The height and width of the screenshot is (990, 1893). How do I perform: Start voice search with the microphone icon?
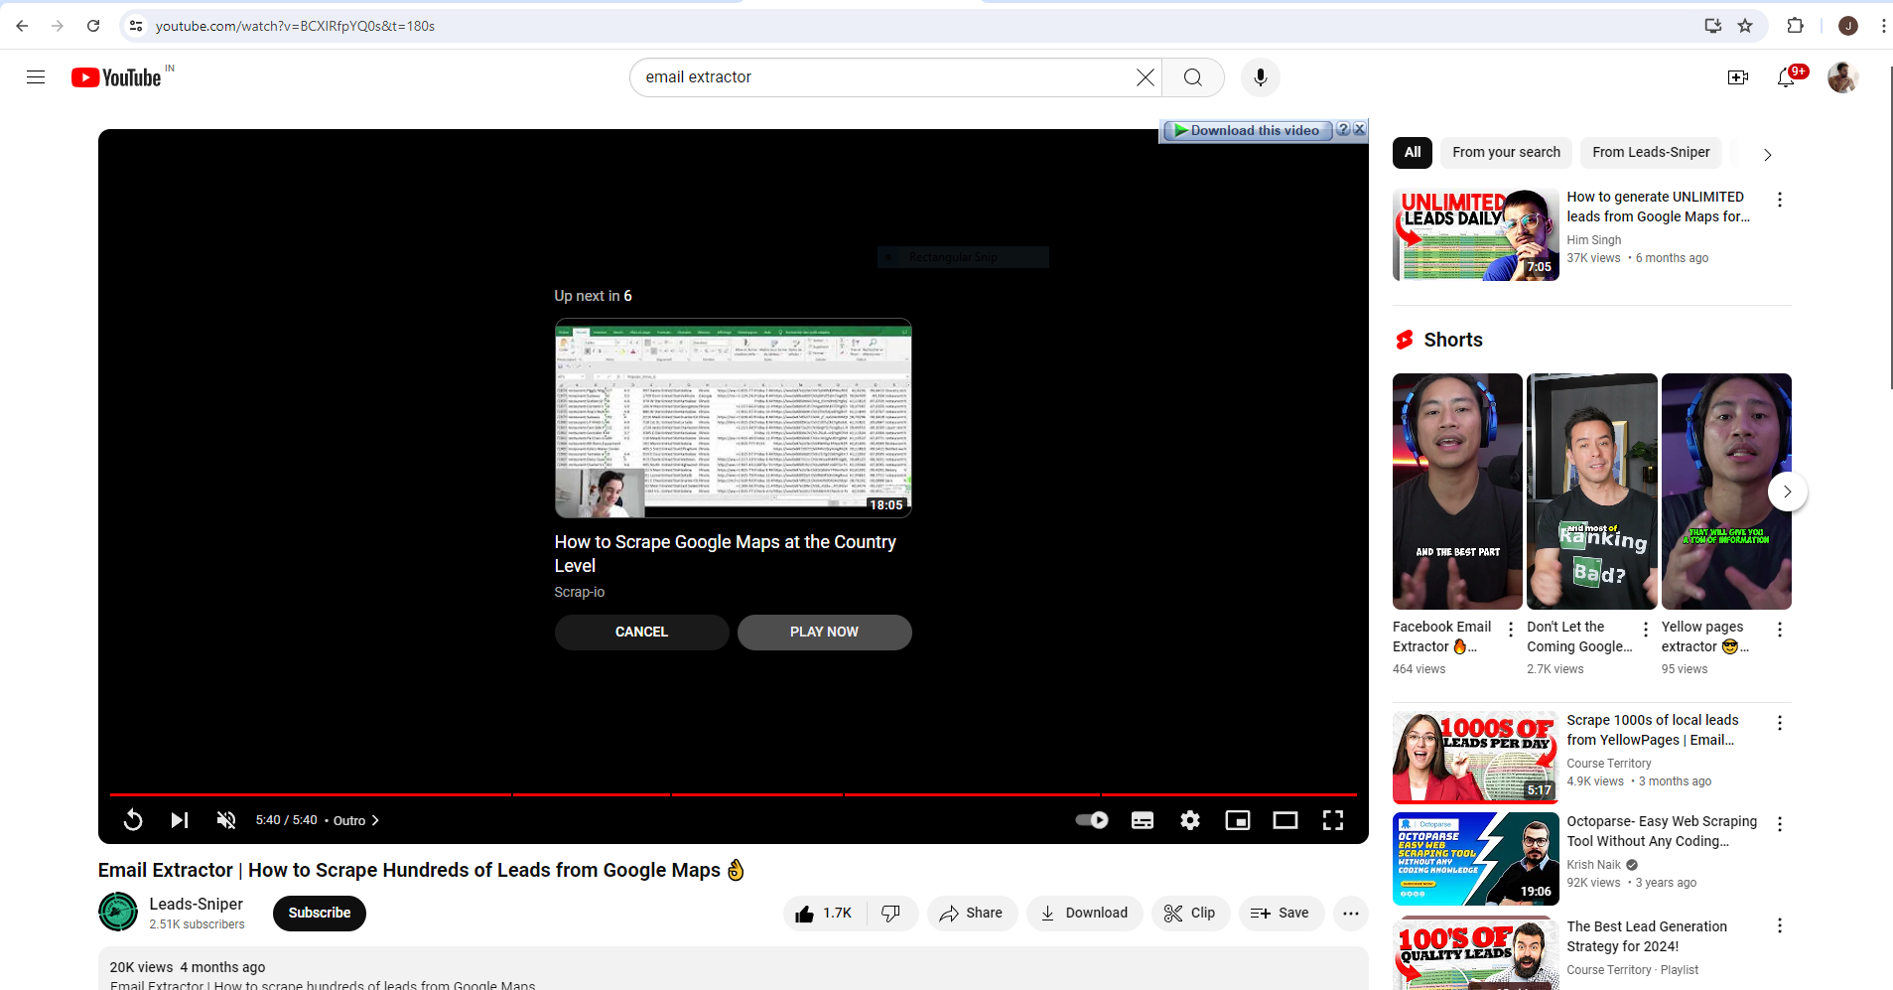click(1260, 77)
